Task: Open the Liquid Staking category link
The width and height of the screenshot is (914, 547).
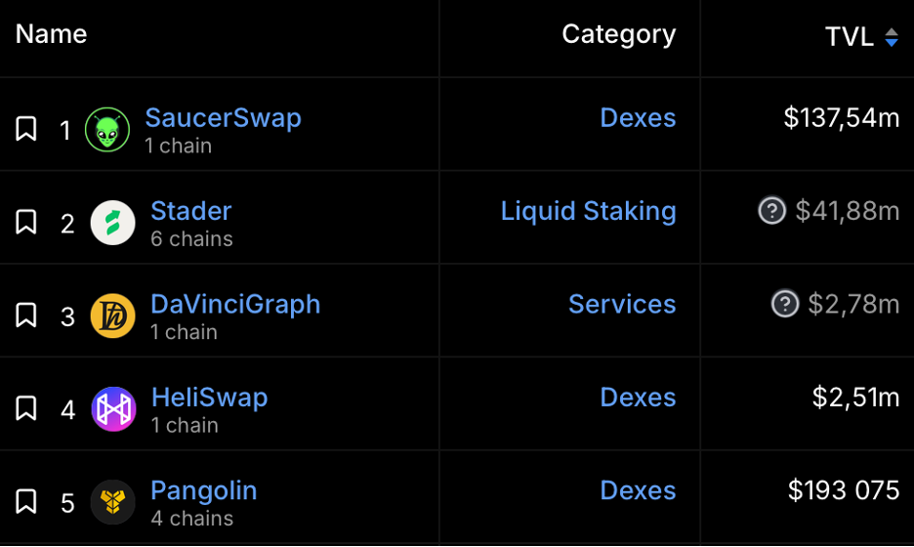Action: (589, 211)
